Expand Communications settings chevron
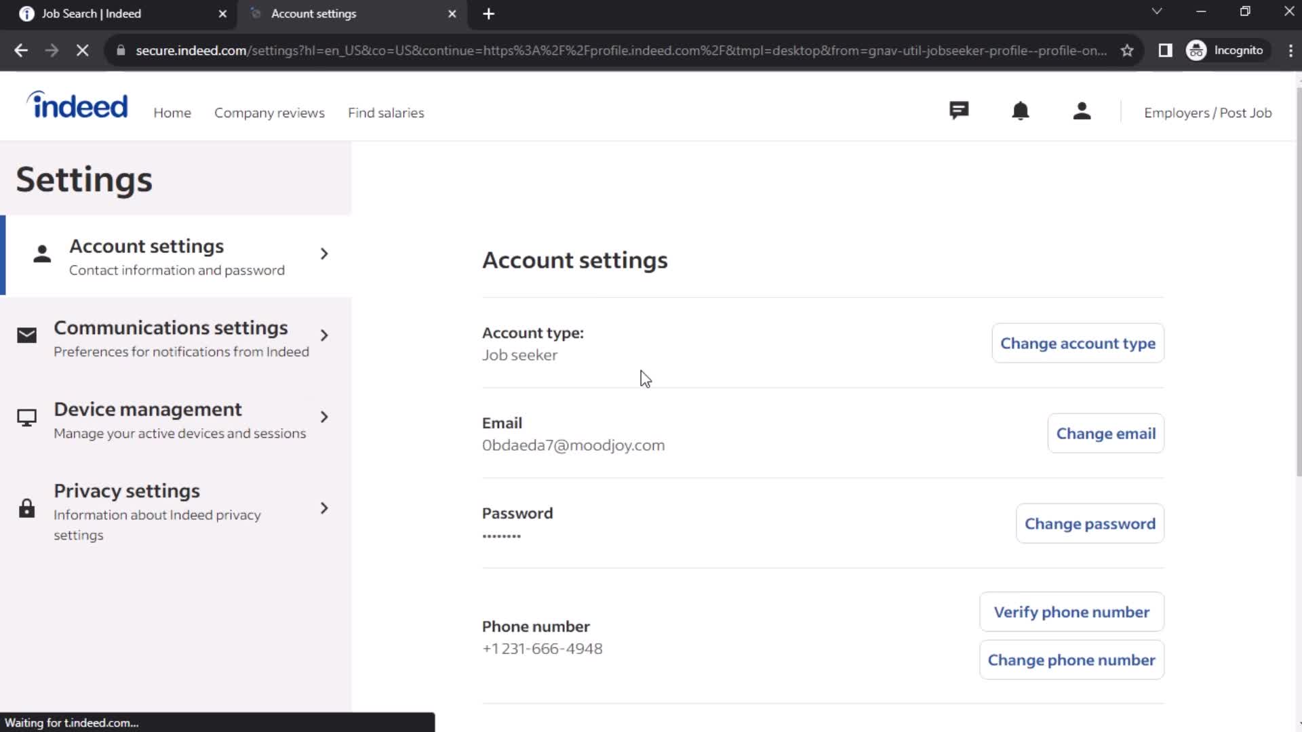1302x732 pixels. pyautogui.click(x=324, y=335)
